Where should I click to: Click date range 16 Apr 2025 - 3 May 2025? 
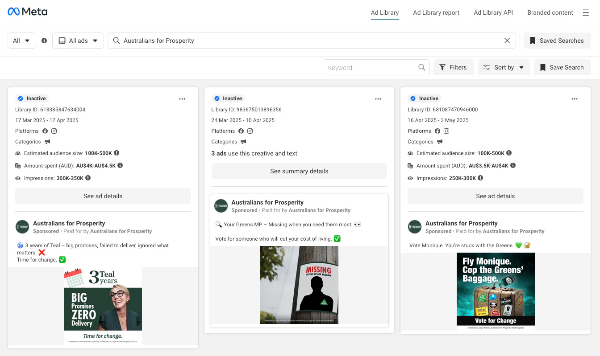[x=438, y=120]
